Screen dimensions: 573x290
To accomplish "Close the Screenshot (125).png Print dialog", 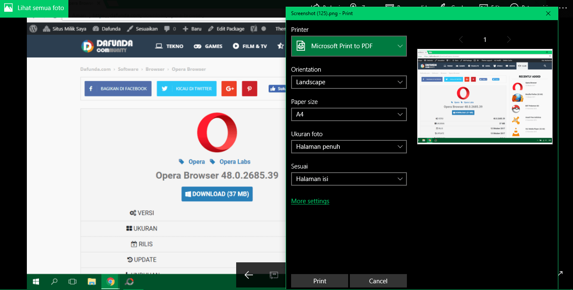I will [x=548, y=13].
